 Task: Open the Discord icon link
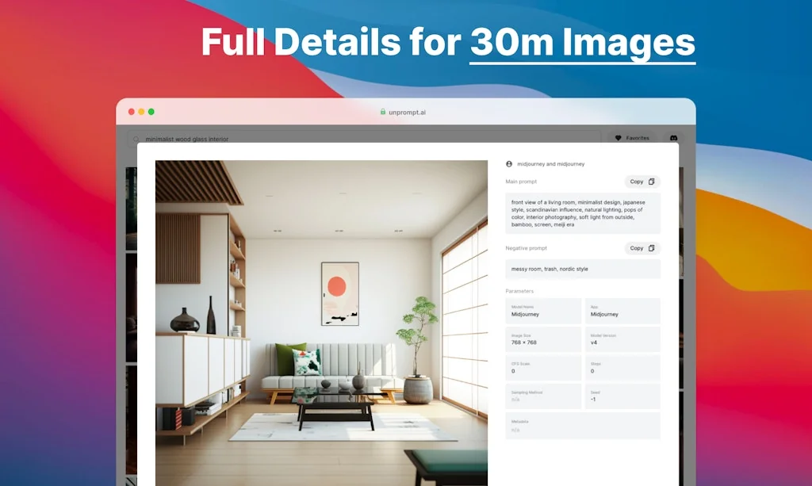(x=673, y=138)
